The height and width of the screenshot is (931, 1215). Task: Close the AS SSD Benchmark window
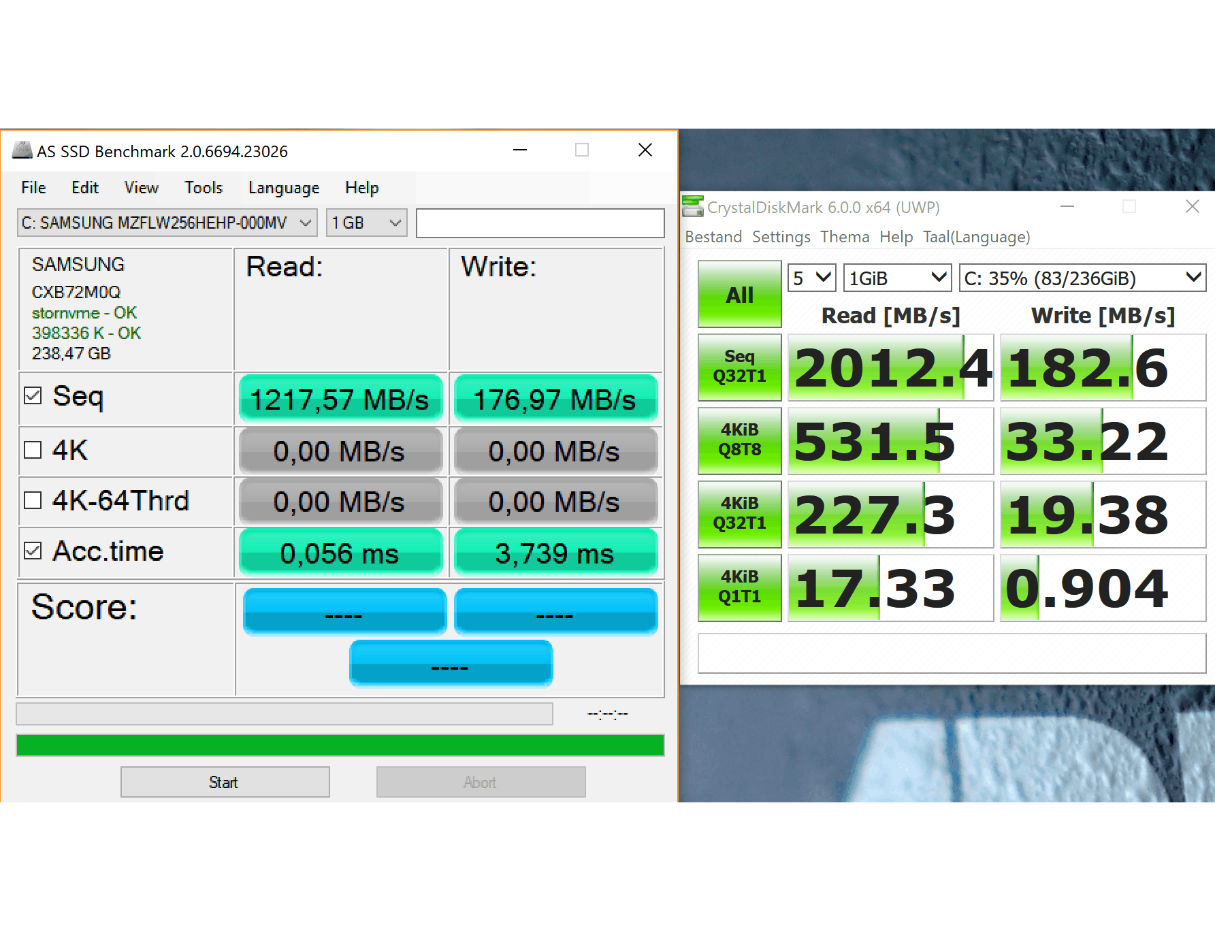pos(645,150)
